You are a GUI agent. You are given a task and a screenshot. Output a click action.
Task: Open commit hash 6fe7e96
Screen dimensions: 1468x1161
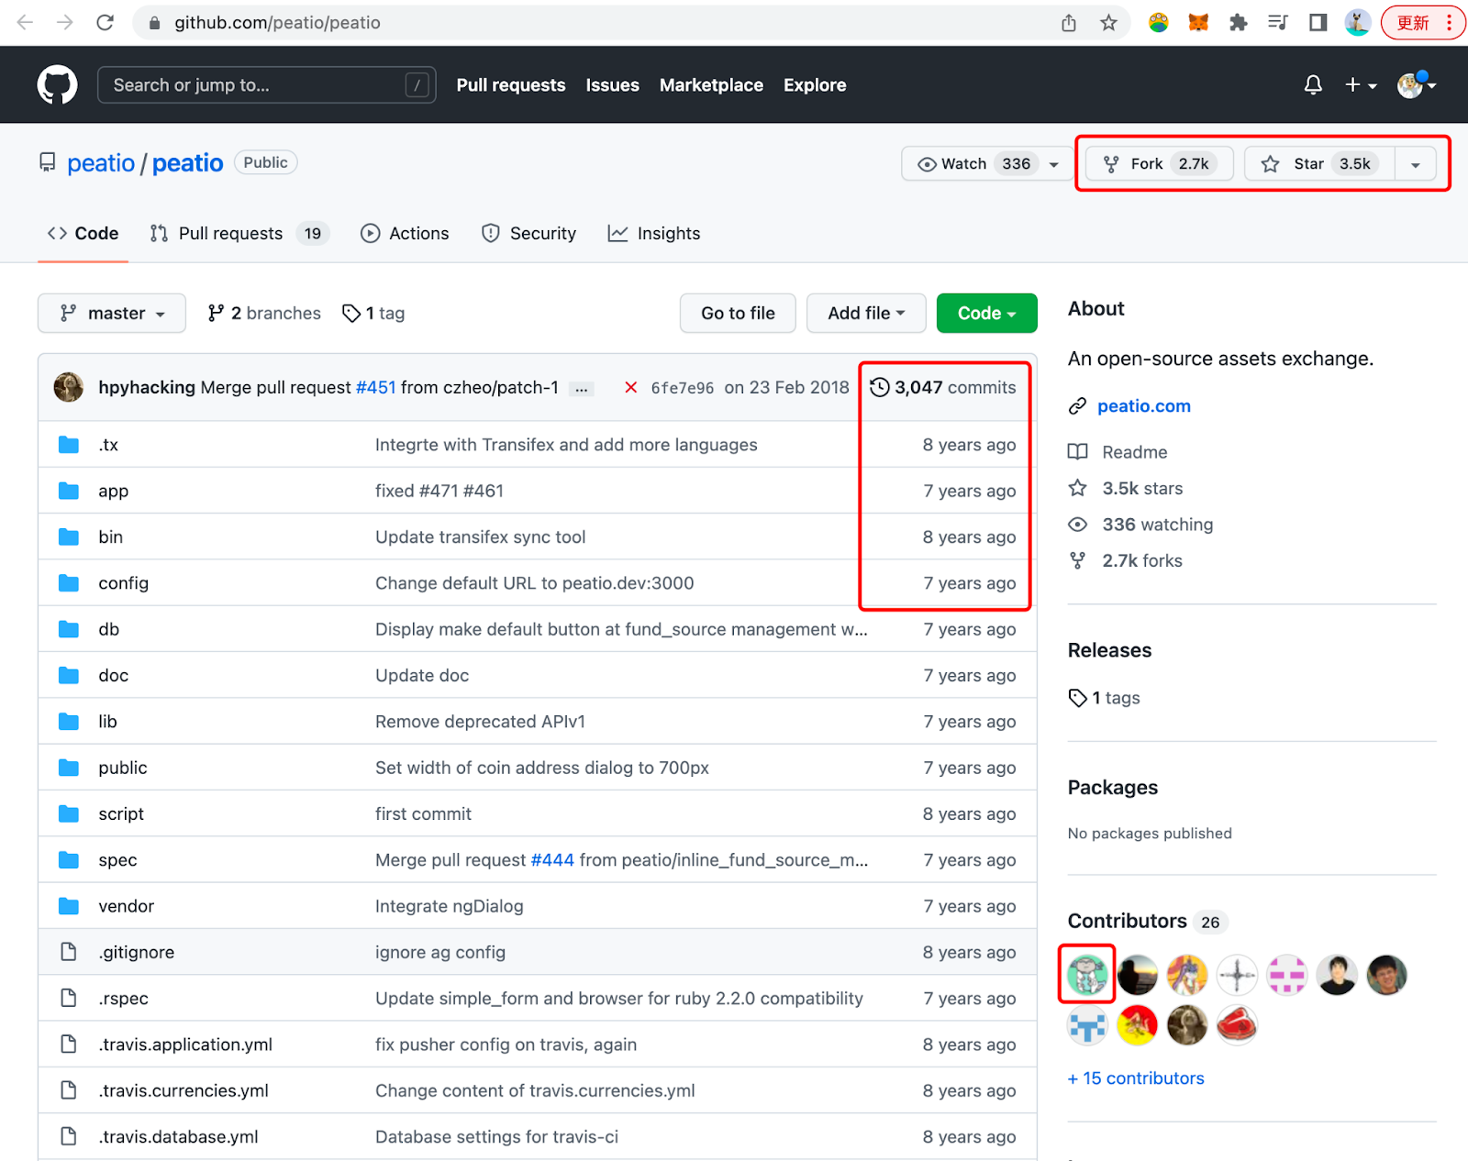click(x=682, y=389)
